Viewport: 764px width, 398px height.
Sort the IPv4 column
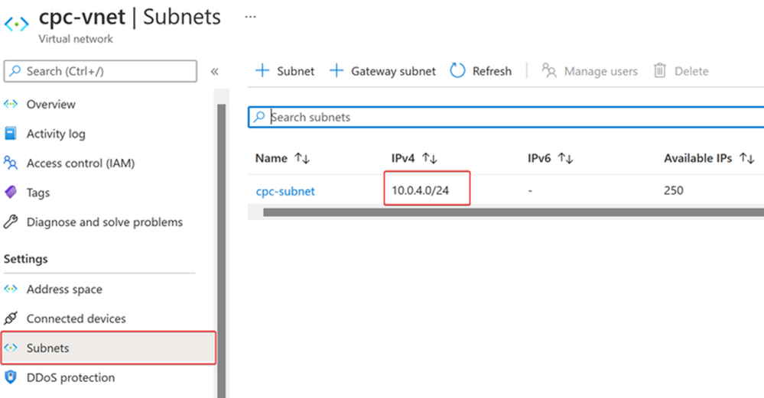tap(430, 158)
